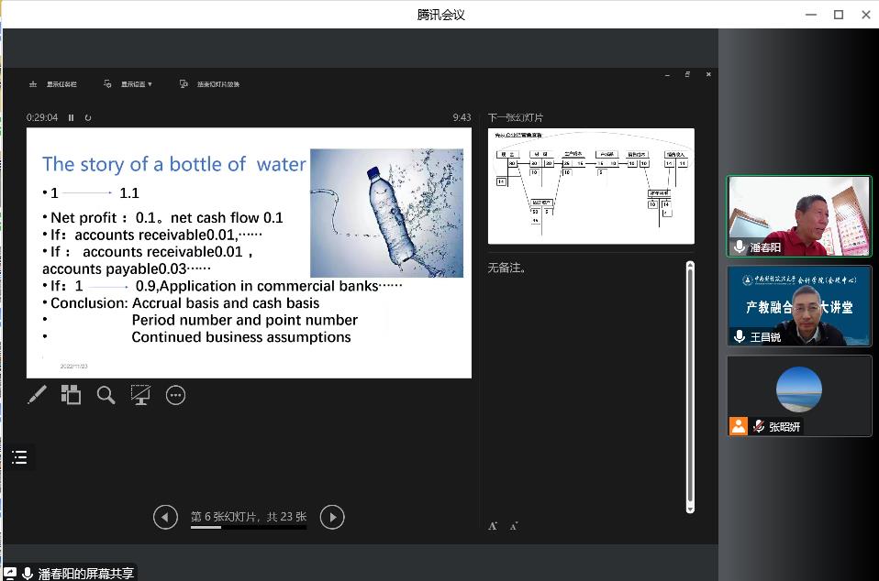Viewport: 879px width, 581px height.
Task: Click the notes pane scrollbar down arrow
Action: (x=691, y=508)
